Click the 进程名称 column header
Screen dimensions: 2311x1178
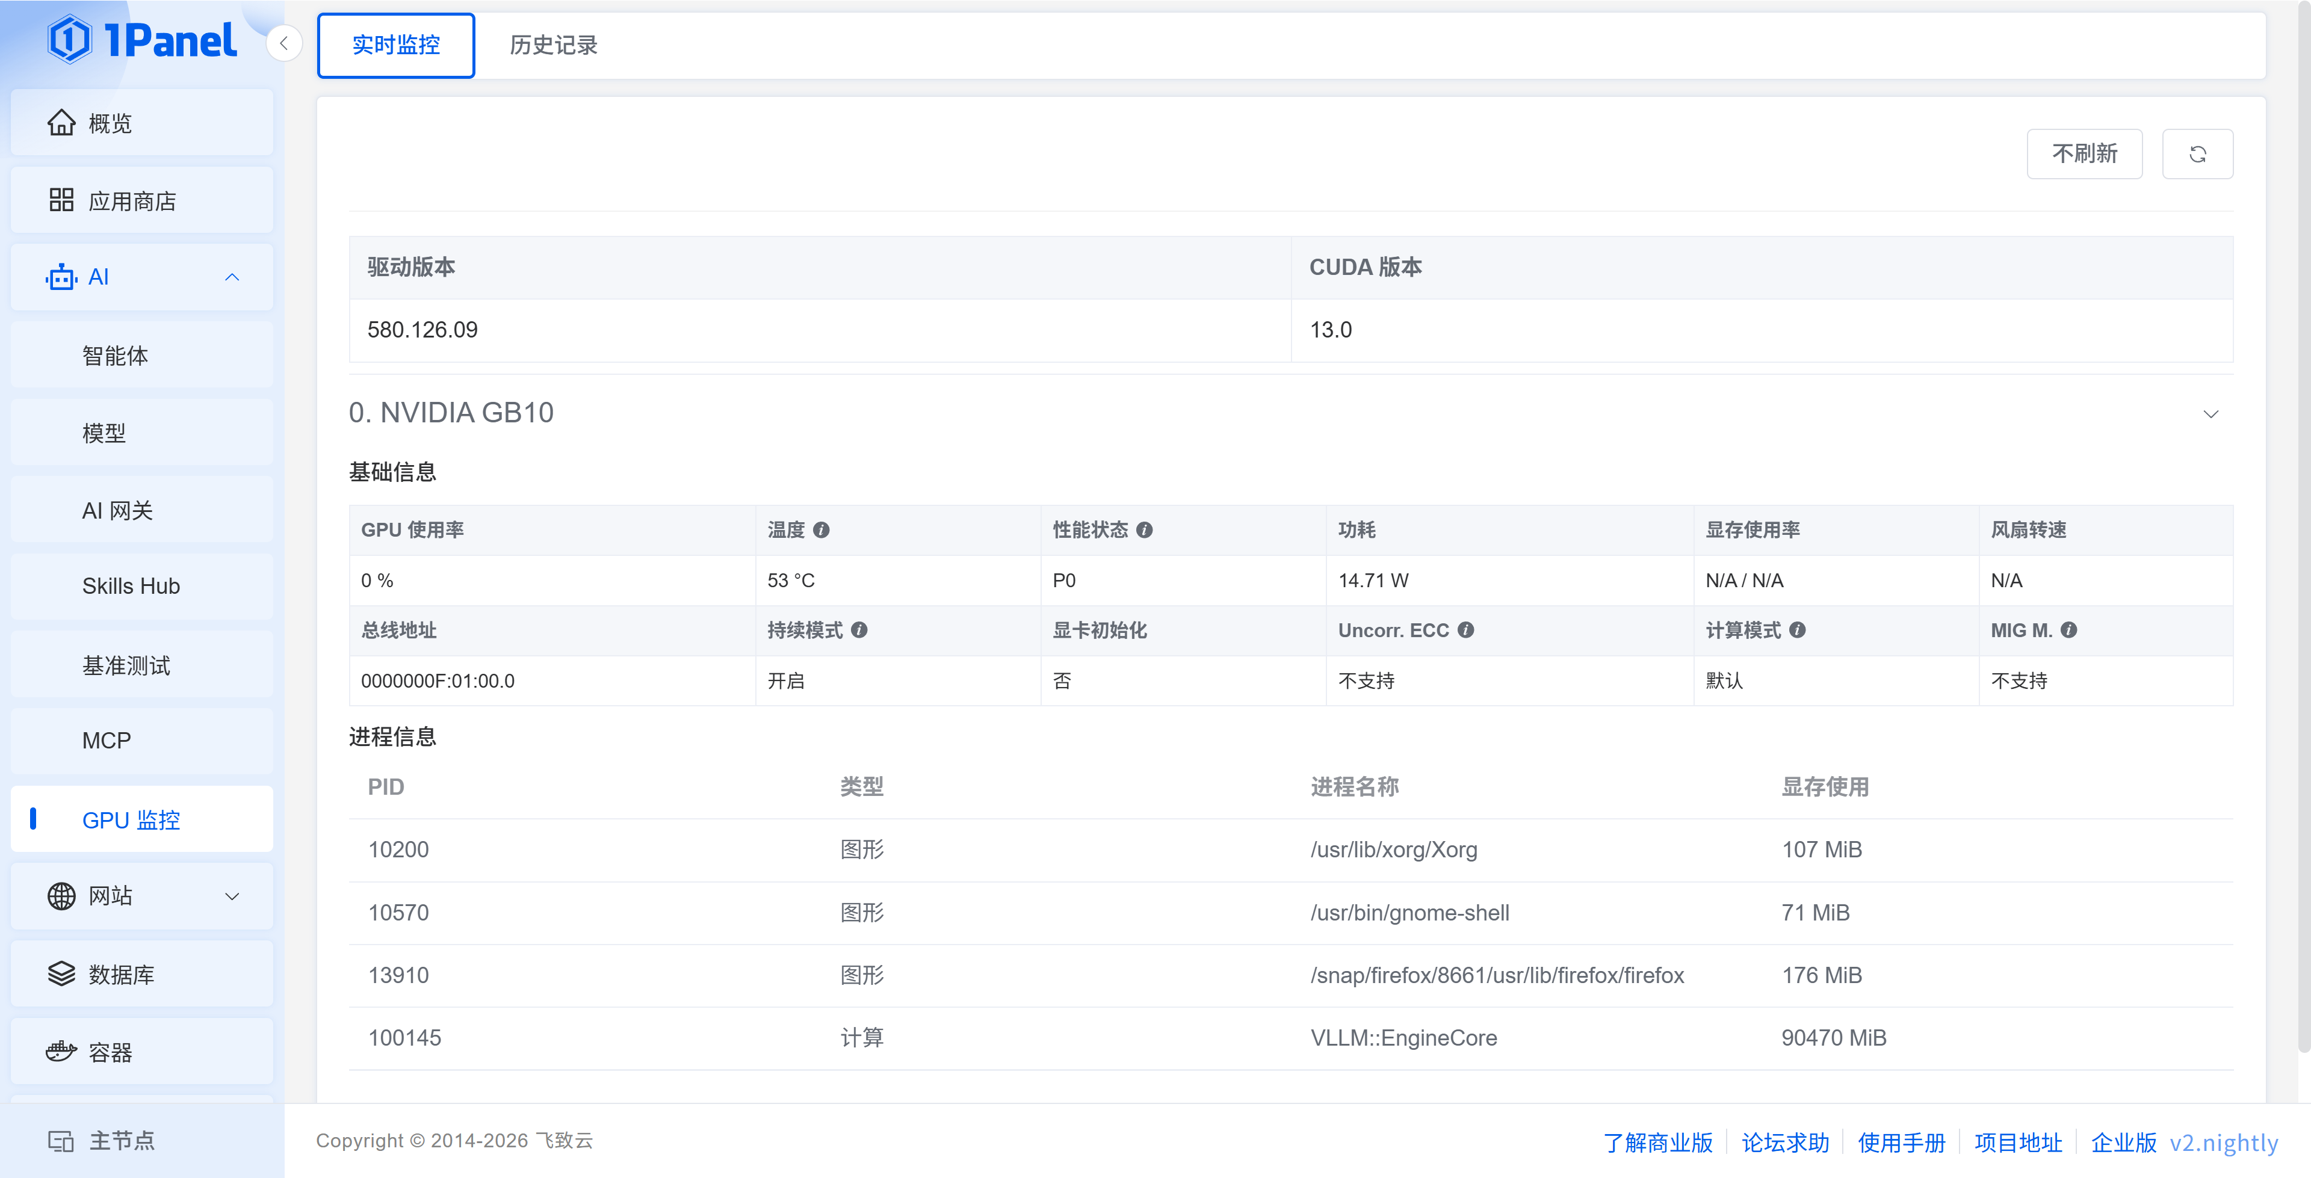pyautogui.click(x=1355, y=787)
